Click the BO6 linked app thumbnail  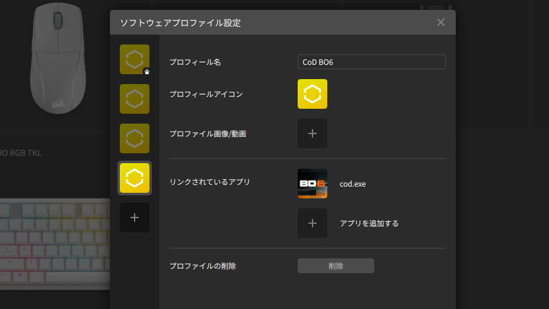click(x=312, y=184)
